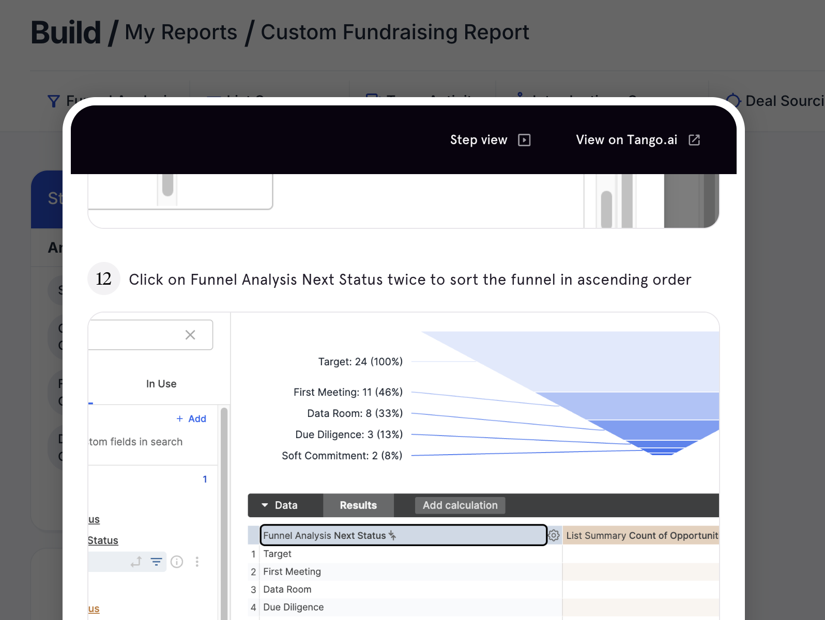Click the Due Diligence: 3 (13%) label
Image resolution: width=825 pixels, height=620 pixels.
coord(349,435)
